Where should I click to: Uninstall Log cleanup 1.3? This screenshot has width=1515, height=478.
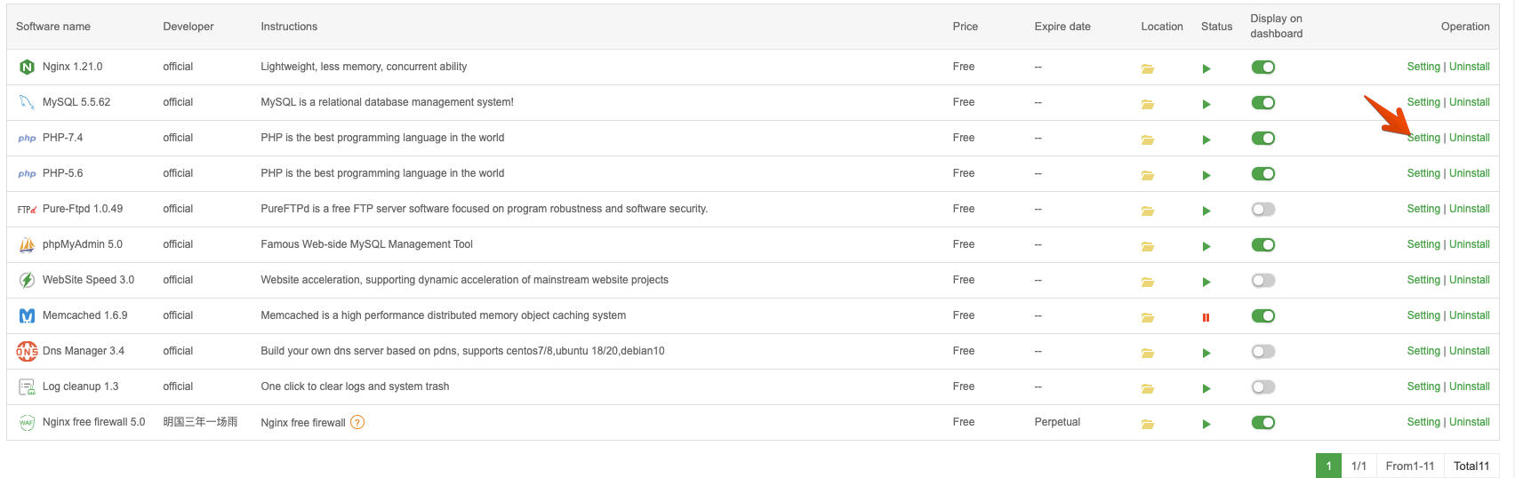coord(1470,386)
